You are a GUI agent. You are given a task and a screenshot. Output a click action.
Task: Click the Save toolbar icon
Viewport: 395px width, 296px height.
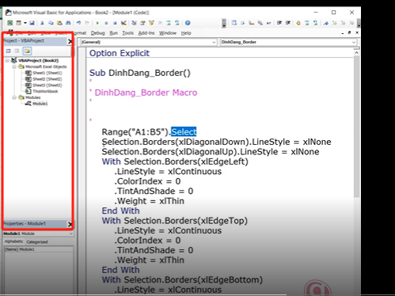[32, 23]
